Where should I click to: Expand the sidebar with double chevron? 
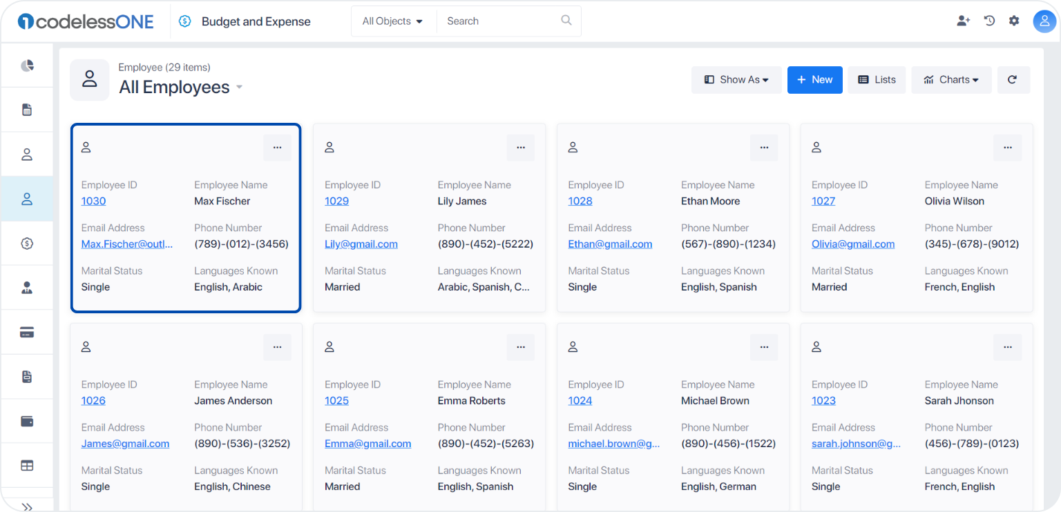27,506
